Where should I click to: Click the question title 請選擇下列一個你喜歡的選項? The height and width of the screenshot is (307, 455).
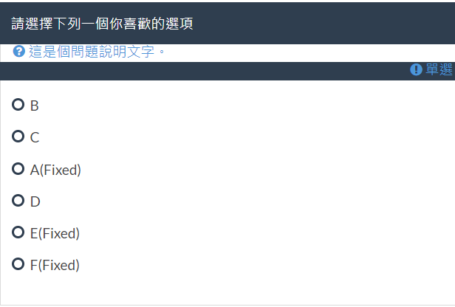(x=103, y=24)
